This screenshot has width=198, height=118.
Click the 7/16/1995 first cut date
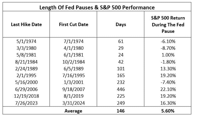(x=74, y=76)
